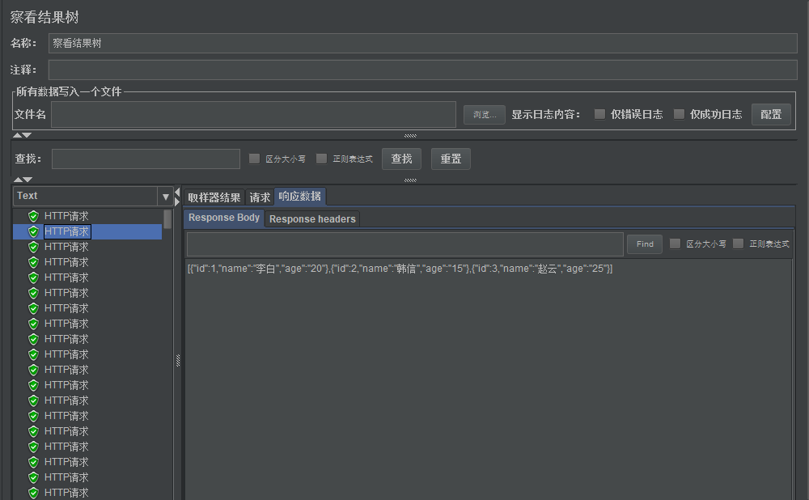Click the down arrow on divider just above Text dropdown

(28, 180)
